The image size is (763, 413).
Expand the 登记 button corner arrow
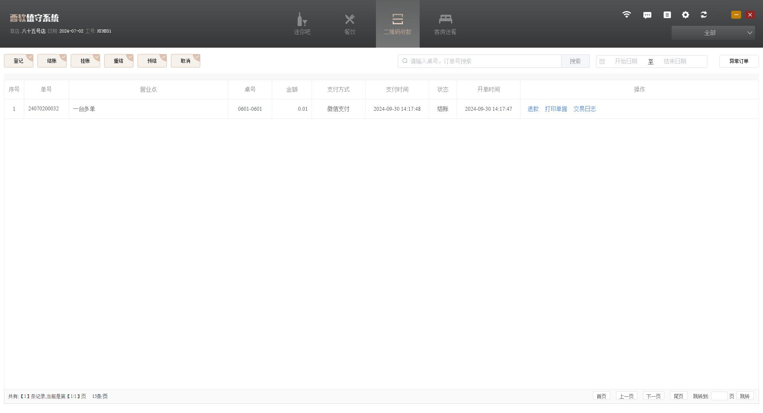30,57
